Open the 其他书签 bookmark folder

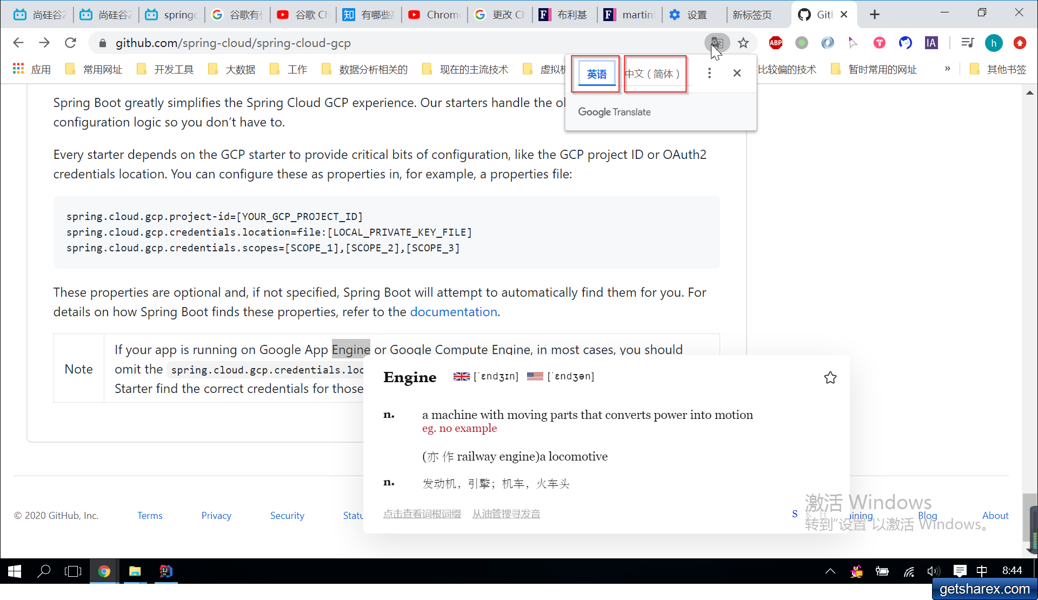(998, 69)
